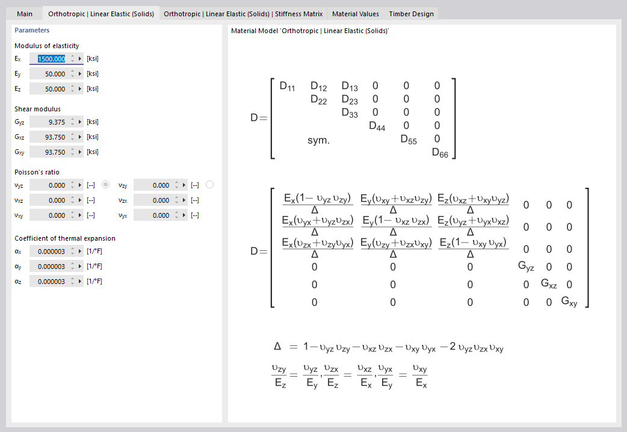Select the Gxz shear modulus value field
Image resolution: width=627 pixels, height=432 pixels.
coord(54,137)
